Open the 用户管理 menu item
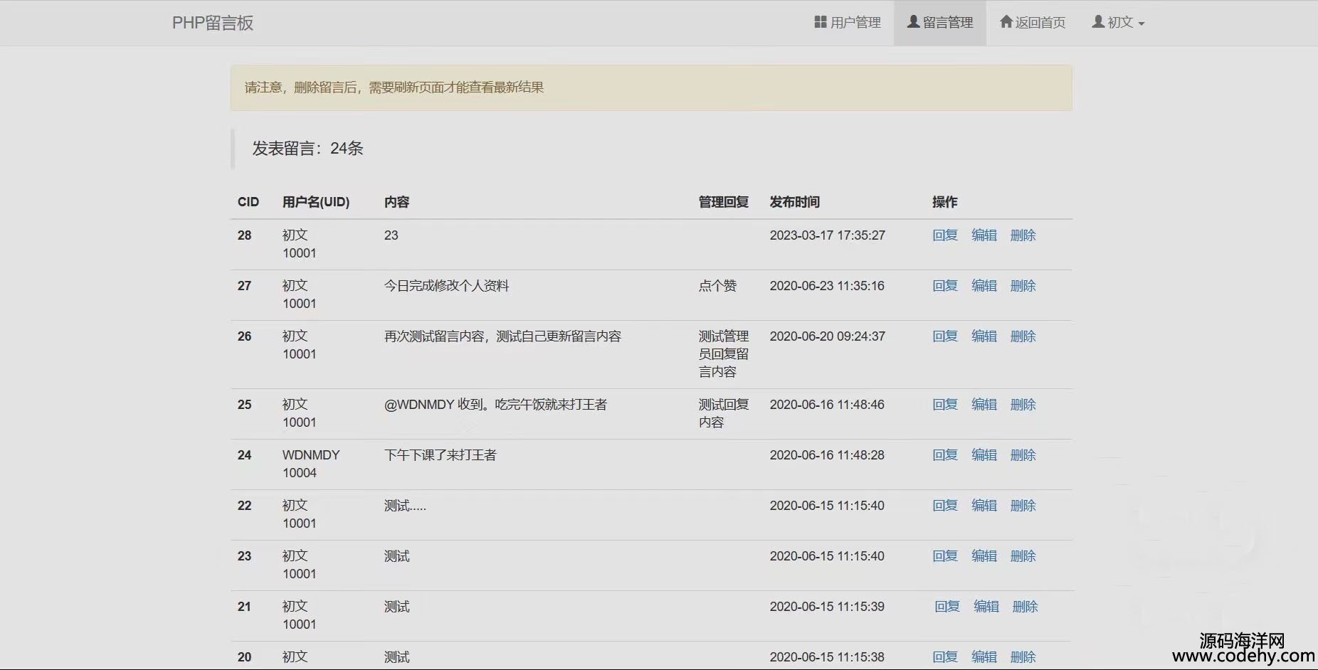Viewport: 1318px width, 670px height. coord(855,23)
